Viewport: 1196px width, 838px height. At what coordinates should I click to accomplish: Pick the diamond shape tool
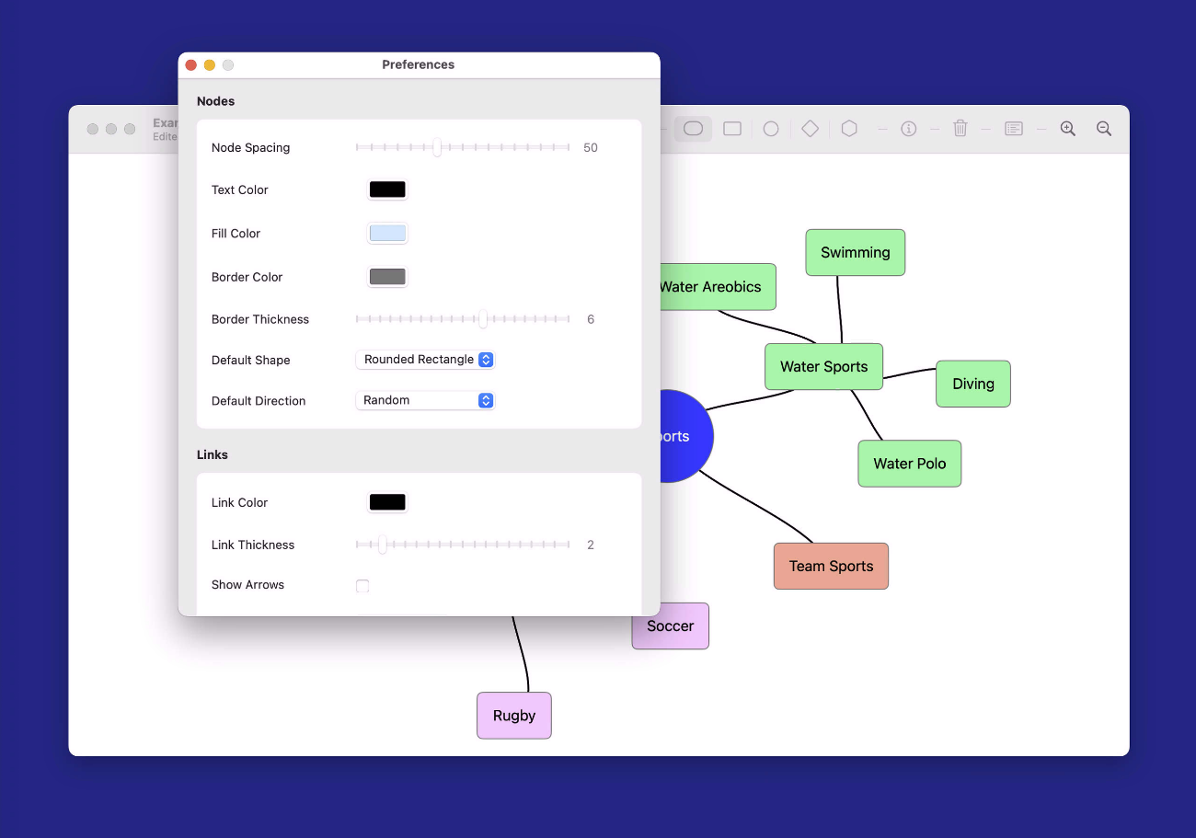810,129
